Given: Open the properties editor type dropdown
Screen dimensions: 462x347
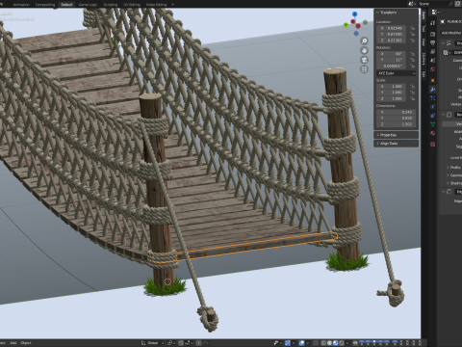Looking at the screenshot, I should (436, 13).
